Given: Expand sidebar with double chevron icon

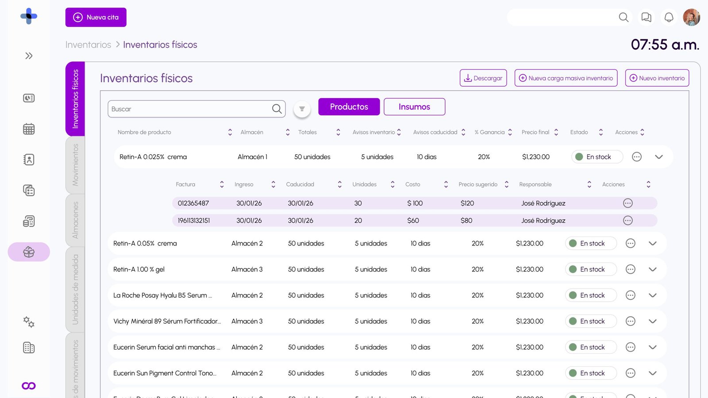Looking at the screenshot, I should 29,56.
